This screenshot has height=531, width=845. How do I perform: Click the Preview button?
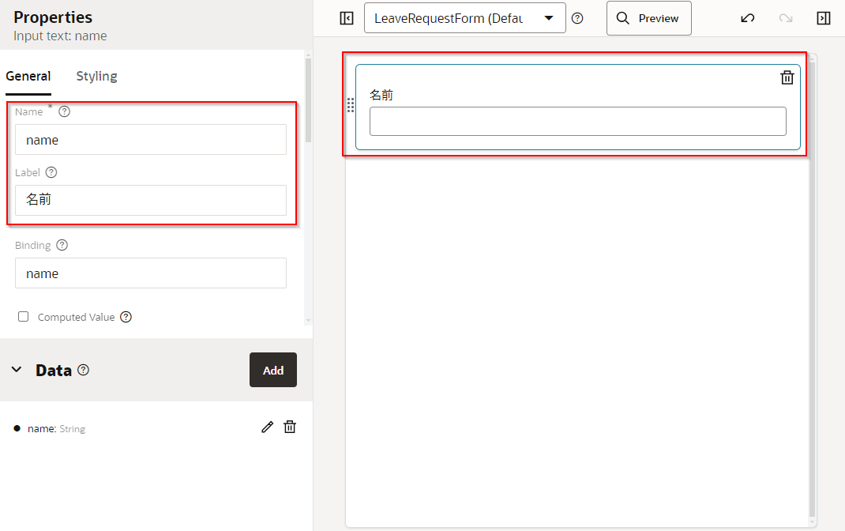(x=648, y=18)
